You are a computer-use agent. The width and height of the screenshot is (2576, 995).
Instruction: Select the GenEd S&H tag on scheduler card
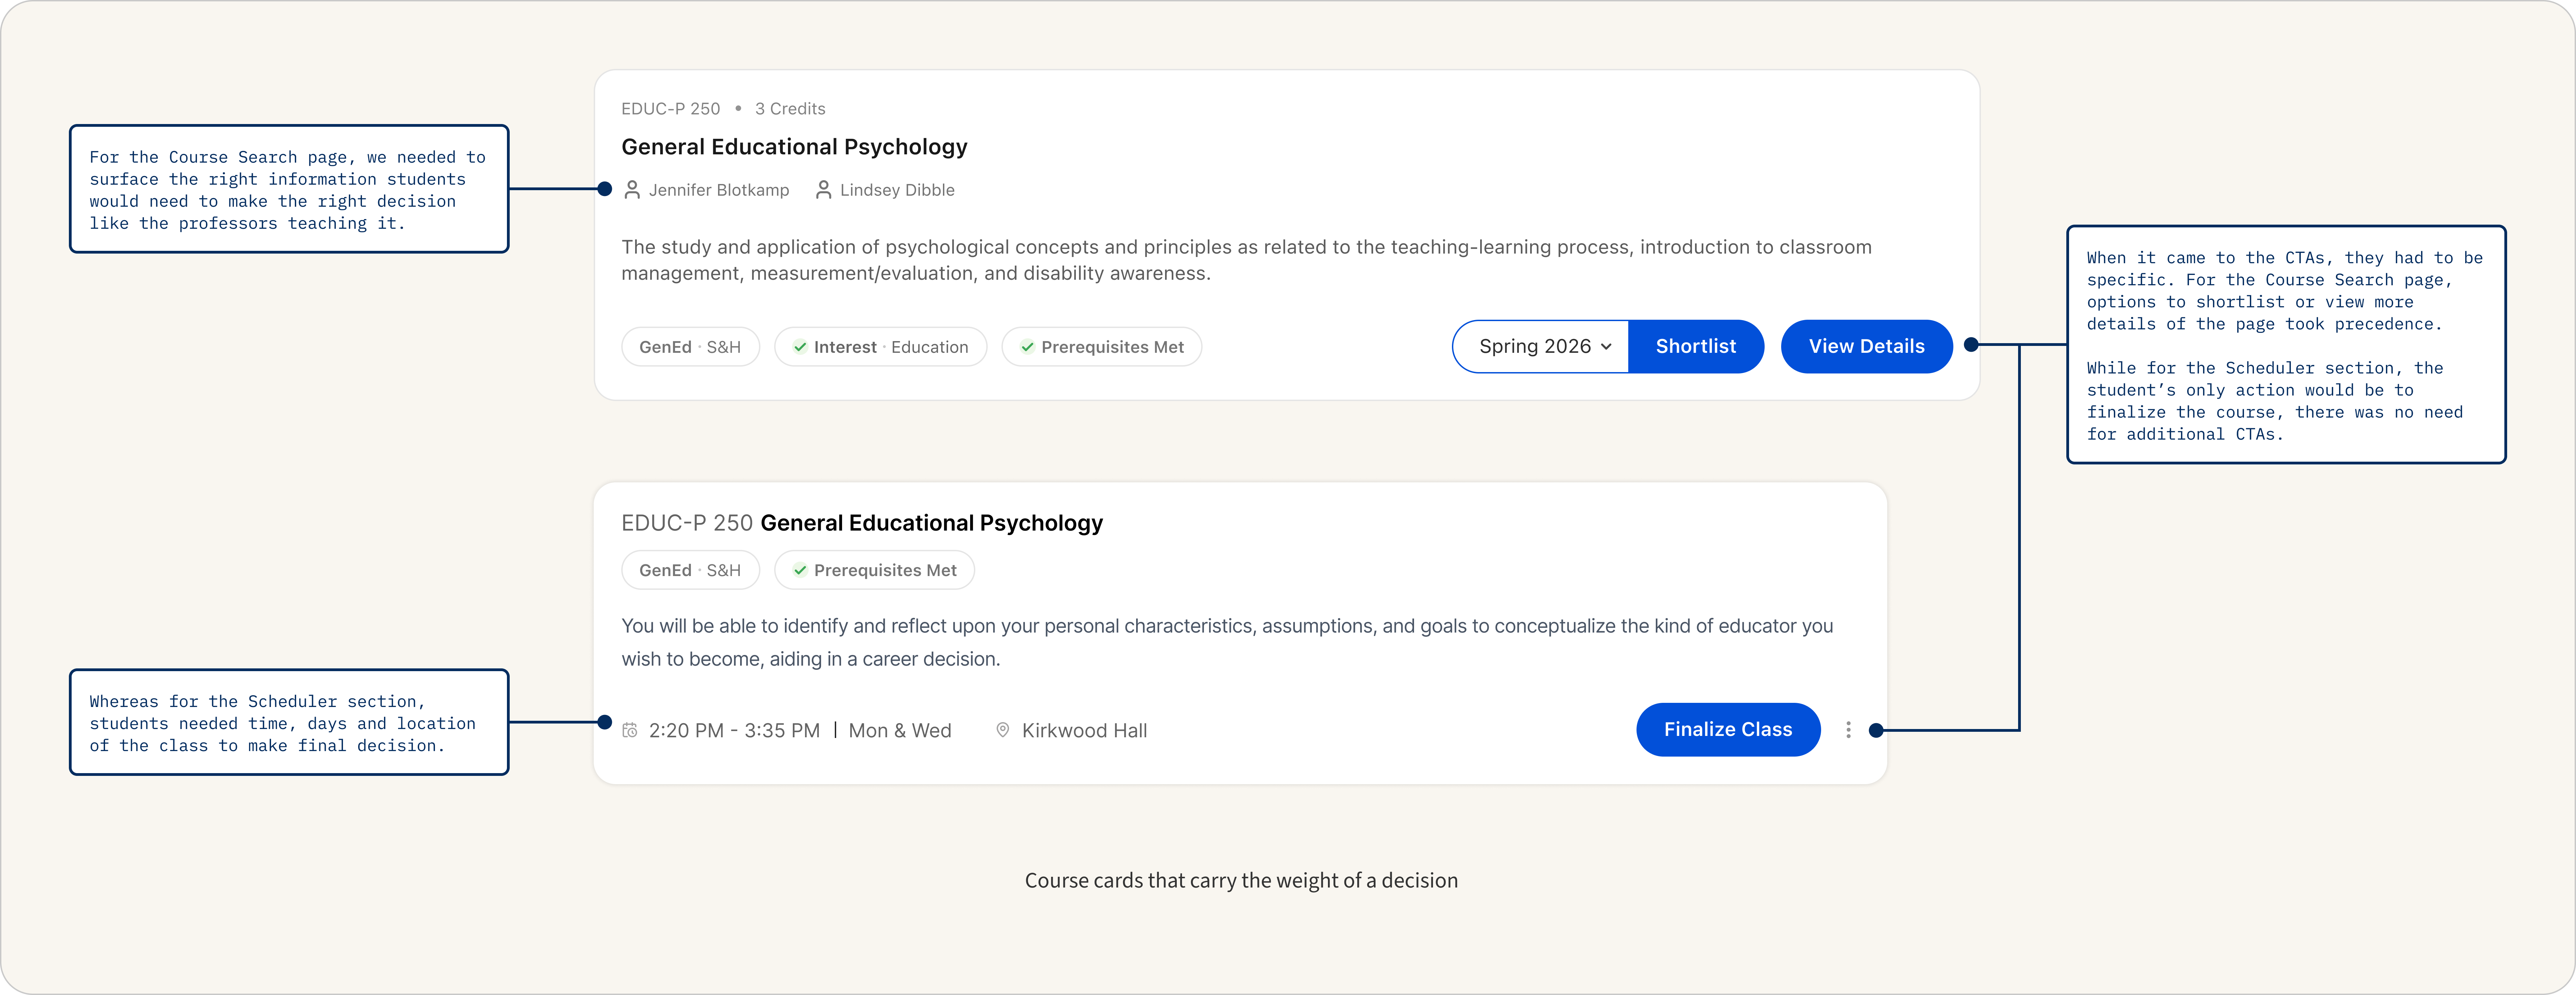click(690, 570)
